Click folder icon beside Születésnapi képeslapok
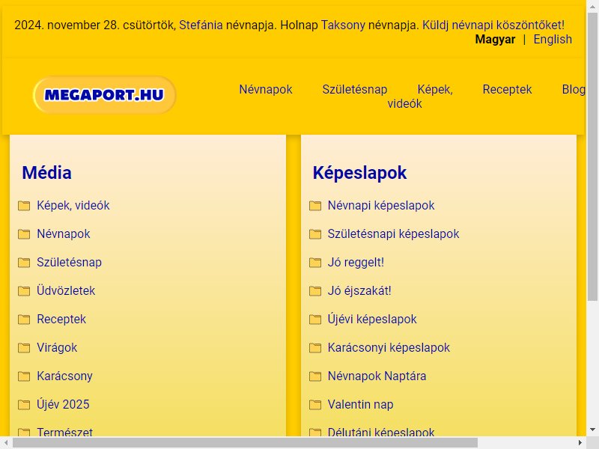The image size is (599, 449). pyautogui.click(x=315, y=234)
